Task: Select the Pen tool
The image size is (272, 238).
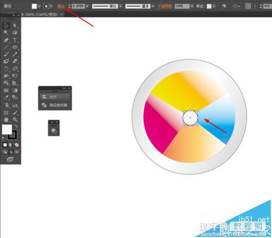Action: click(6, 40)
